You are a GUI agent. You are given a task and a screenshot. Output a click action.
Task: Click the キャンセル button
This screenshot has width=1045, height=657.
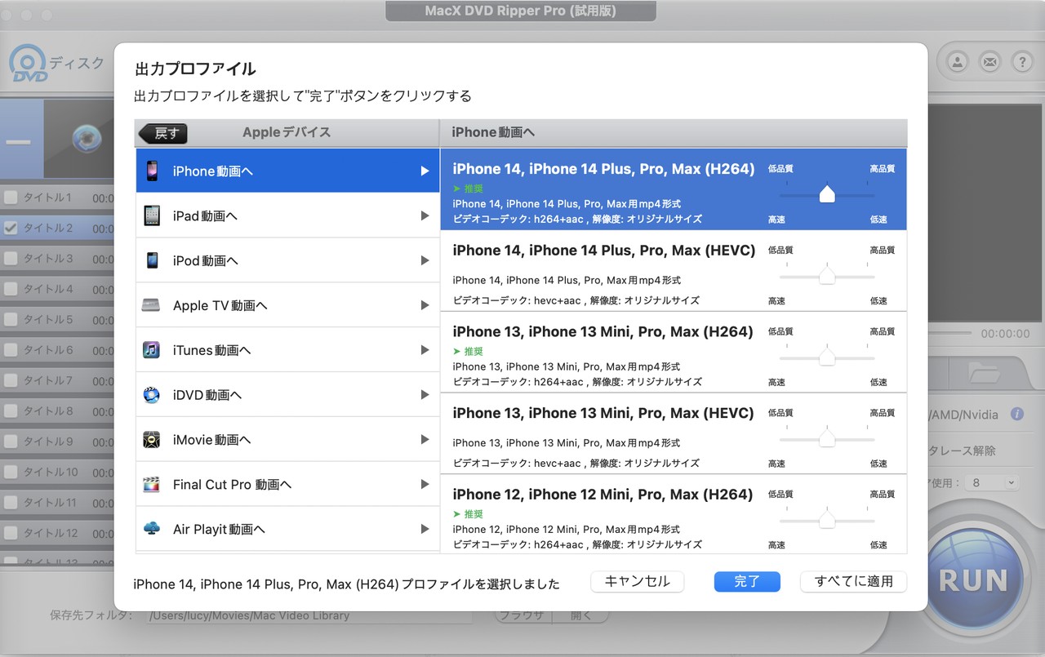(637, 581)
